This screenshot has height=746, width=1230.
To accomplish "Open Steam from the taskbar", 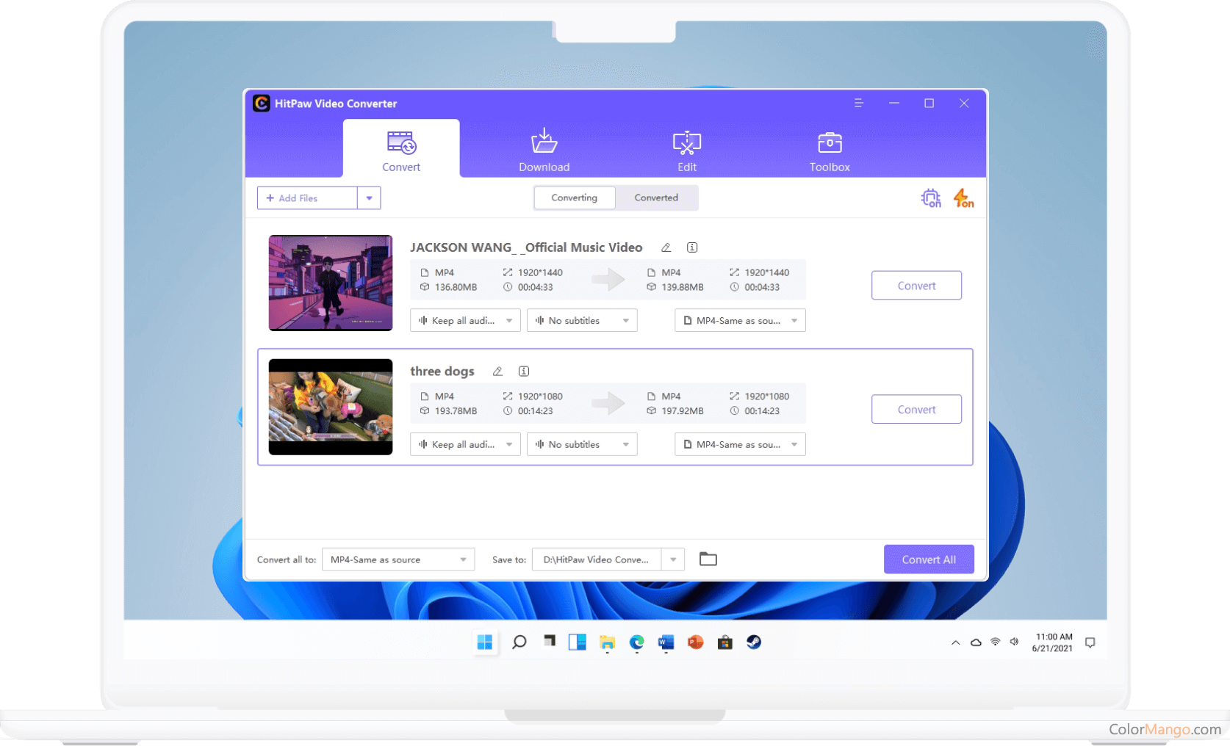I will 754,642.
